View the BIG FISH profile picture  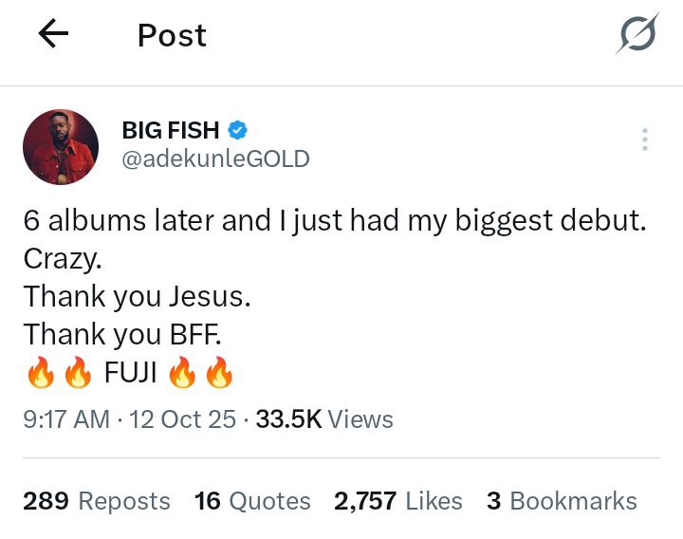click(61, 146)
